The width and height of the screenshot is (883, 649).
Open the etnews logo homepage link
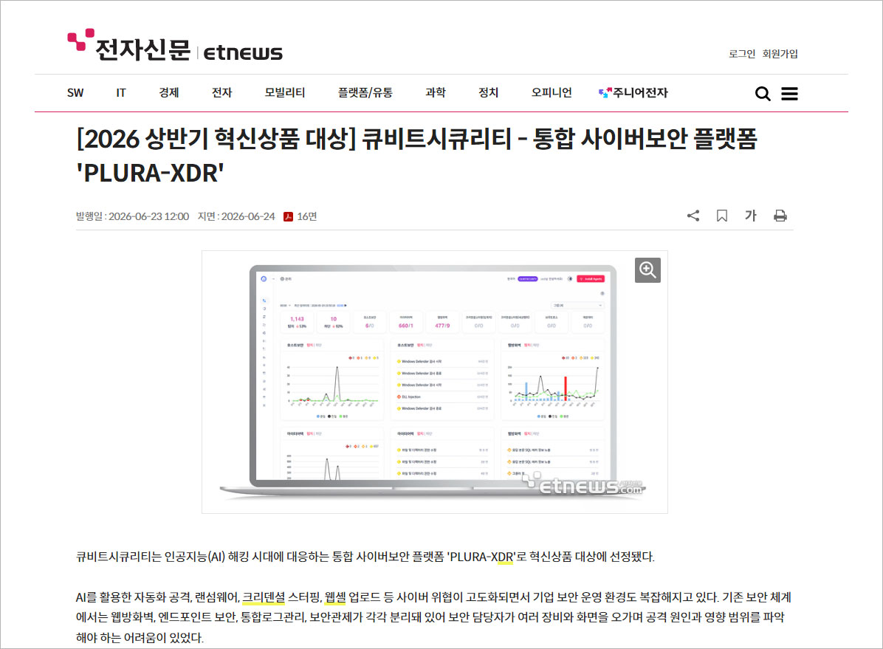tap(175, 46)
